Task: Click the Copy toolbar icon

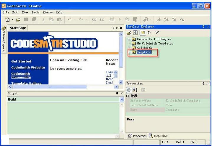Action: tap(51, 19)
